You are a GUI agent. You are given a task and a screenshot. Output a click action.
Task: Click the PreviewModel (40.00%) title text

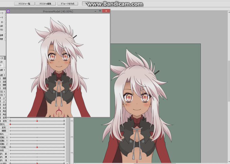point(58,11)
